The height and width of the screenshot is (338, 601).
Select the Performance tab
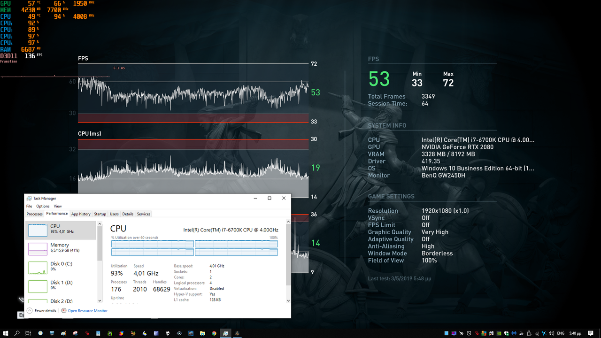57,214
